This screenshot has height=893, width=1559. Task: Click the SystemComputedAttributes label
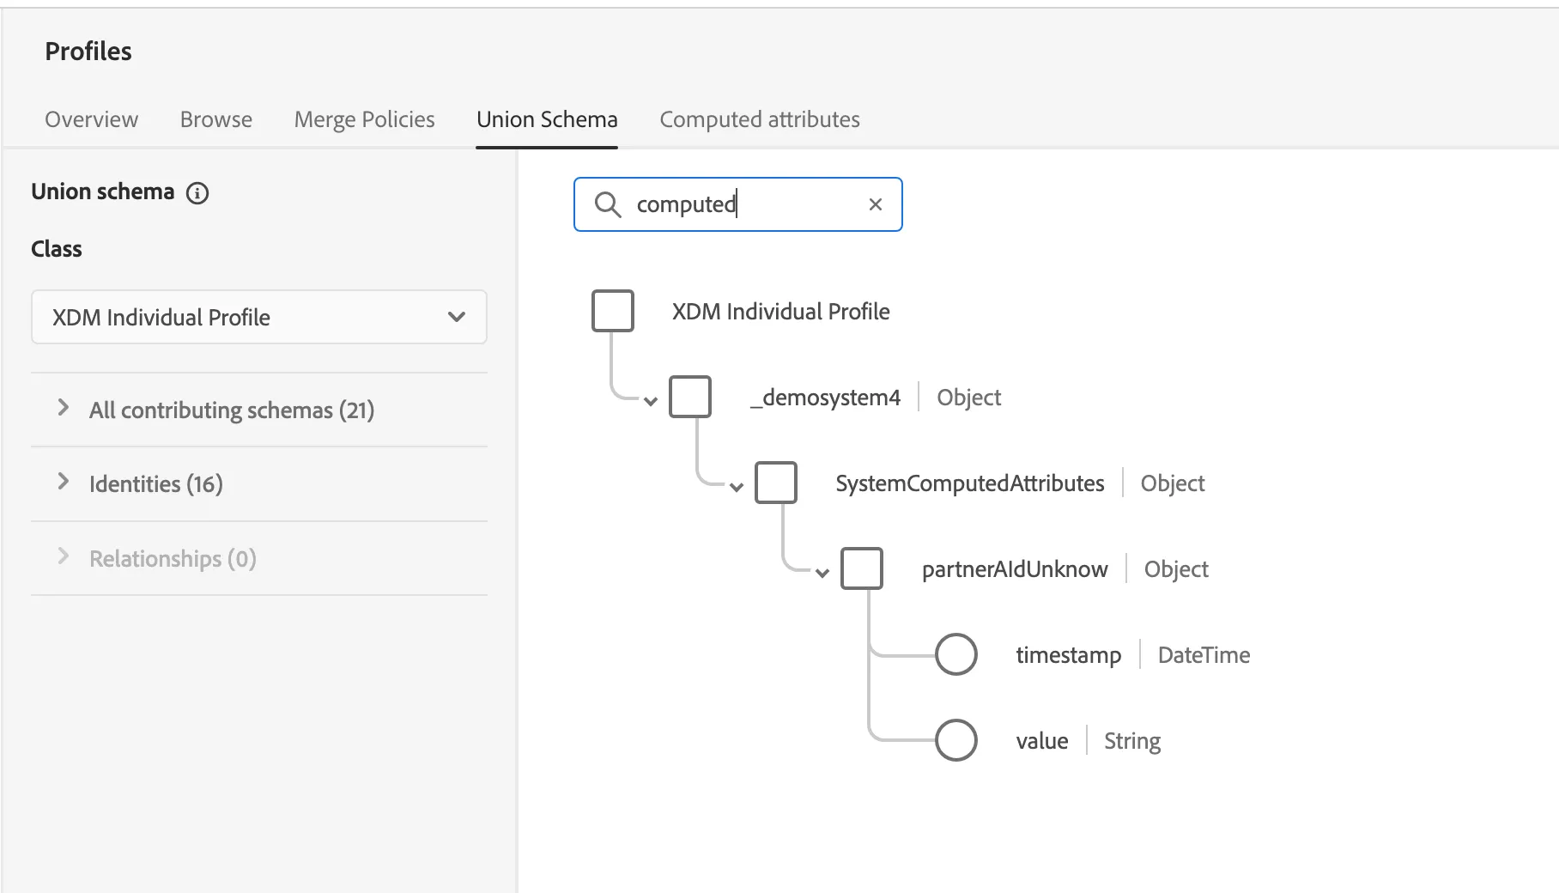tap(970, 483)
